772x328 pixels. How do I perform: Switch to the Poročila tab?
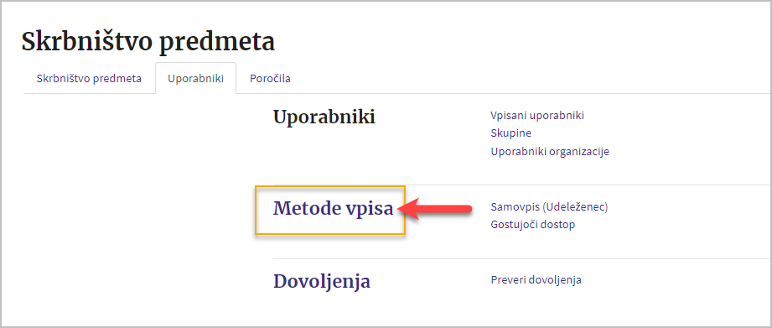pyautogui.click(x=270, y=78)
